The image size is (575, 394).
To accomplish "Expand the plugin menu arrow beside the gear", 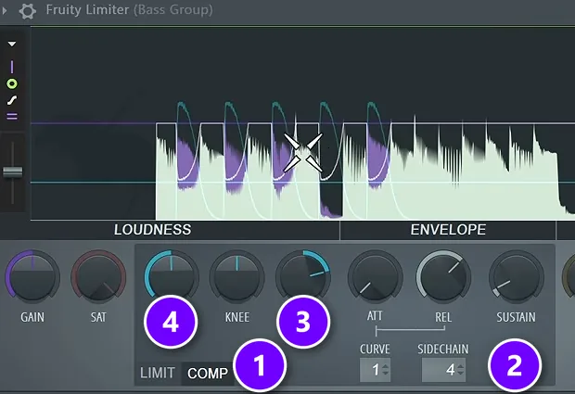I will coord(5,10).
